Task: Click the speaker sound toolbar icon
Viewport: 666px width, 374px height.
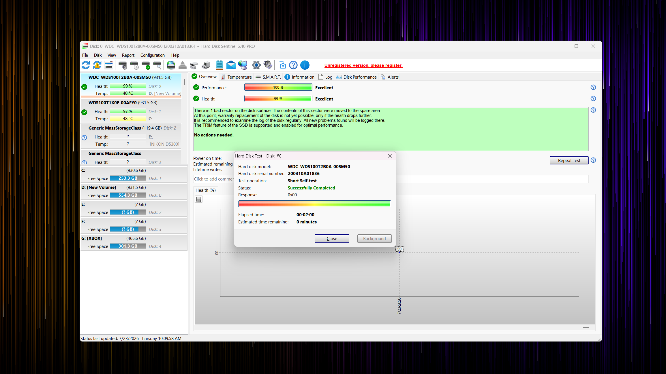Action: click(x=268, y=65)
